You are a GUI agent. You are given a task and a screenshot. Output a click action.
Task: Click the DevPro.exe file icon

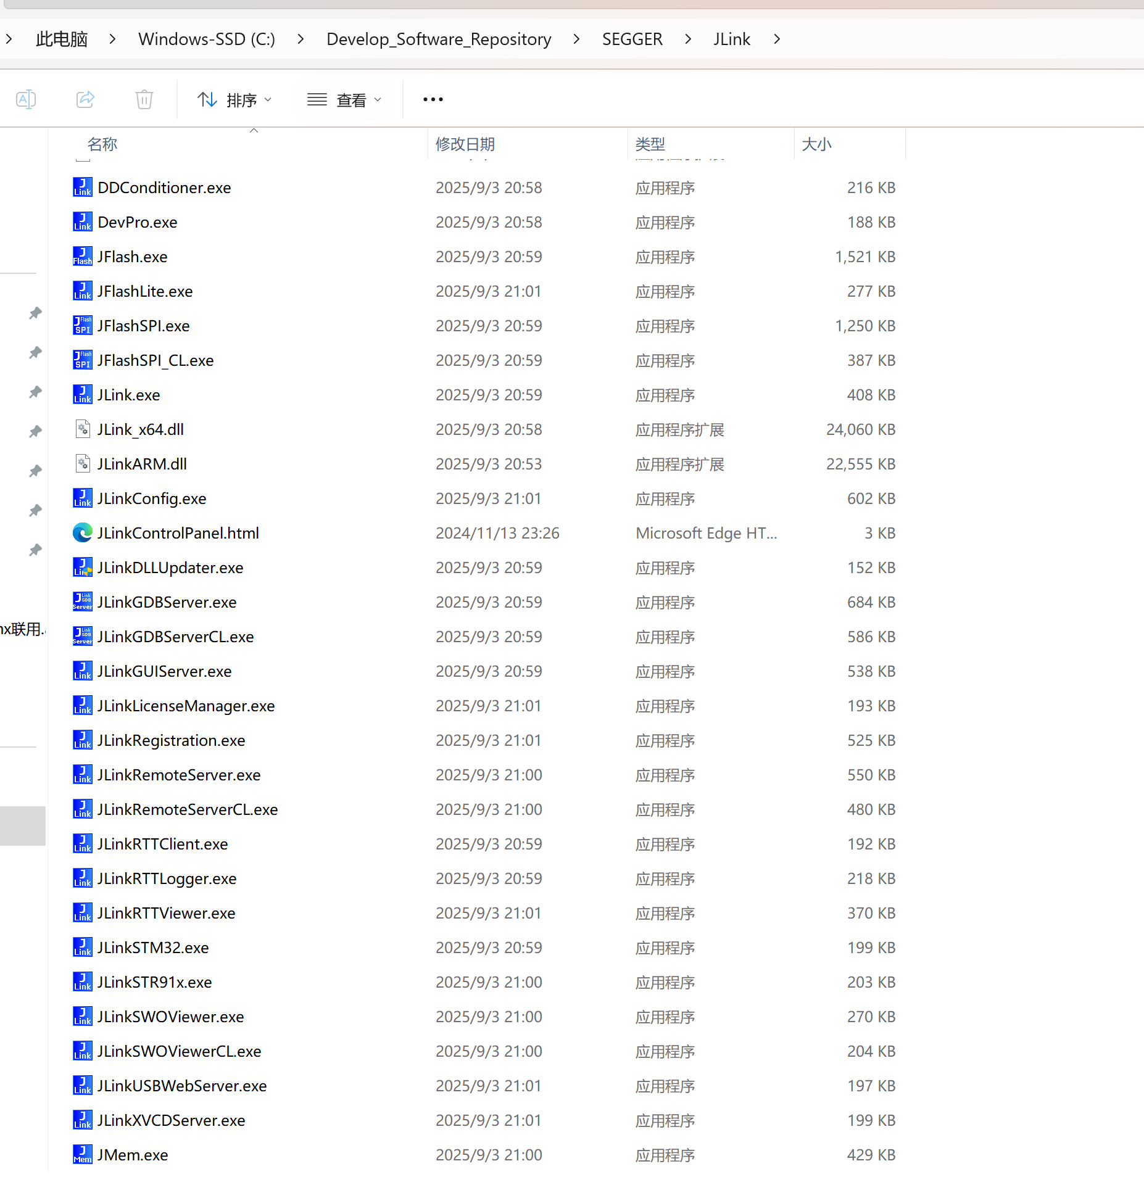[x=83, y=222]
